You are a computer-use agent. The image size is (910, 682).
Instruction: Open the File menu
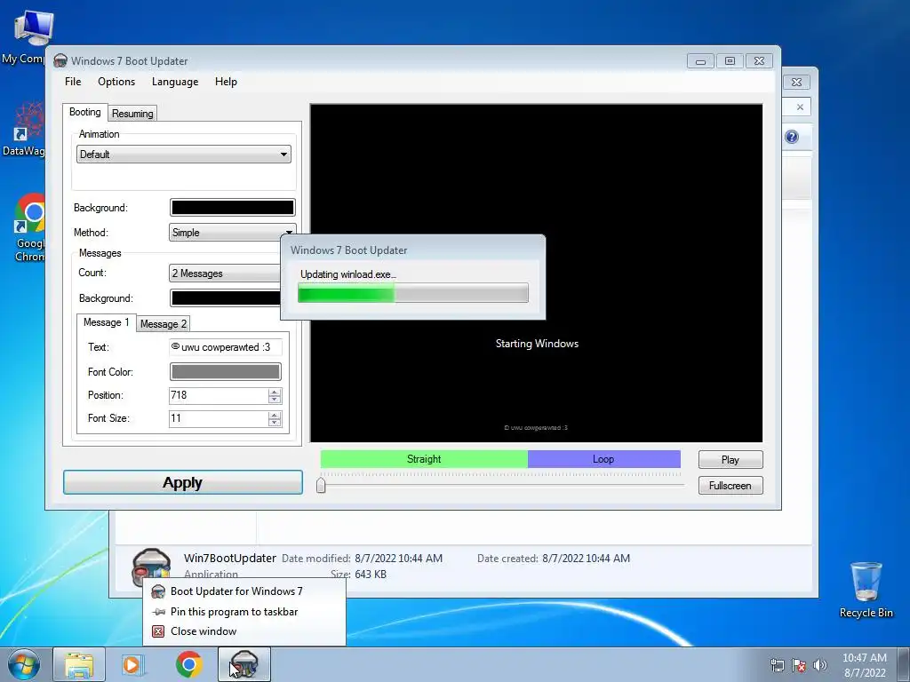coord(73,82)
